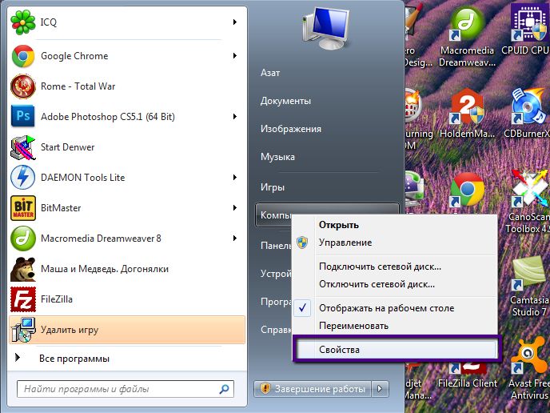
Task: Expand Google Chrome jump list arrow
Action: click(235, 56)
